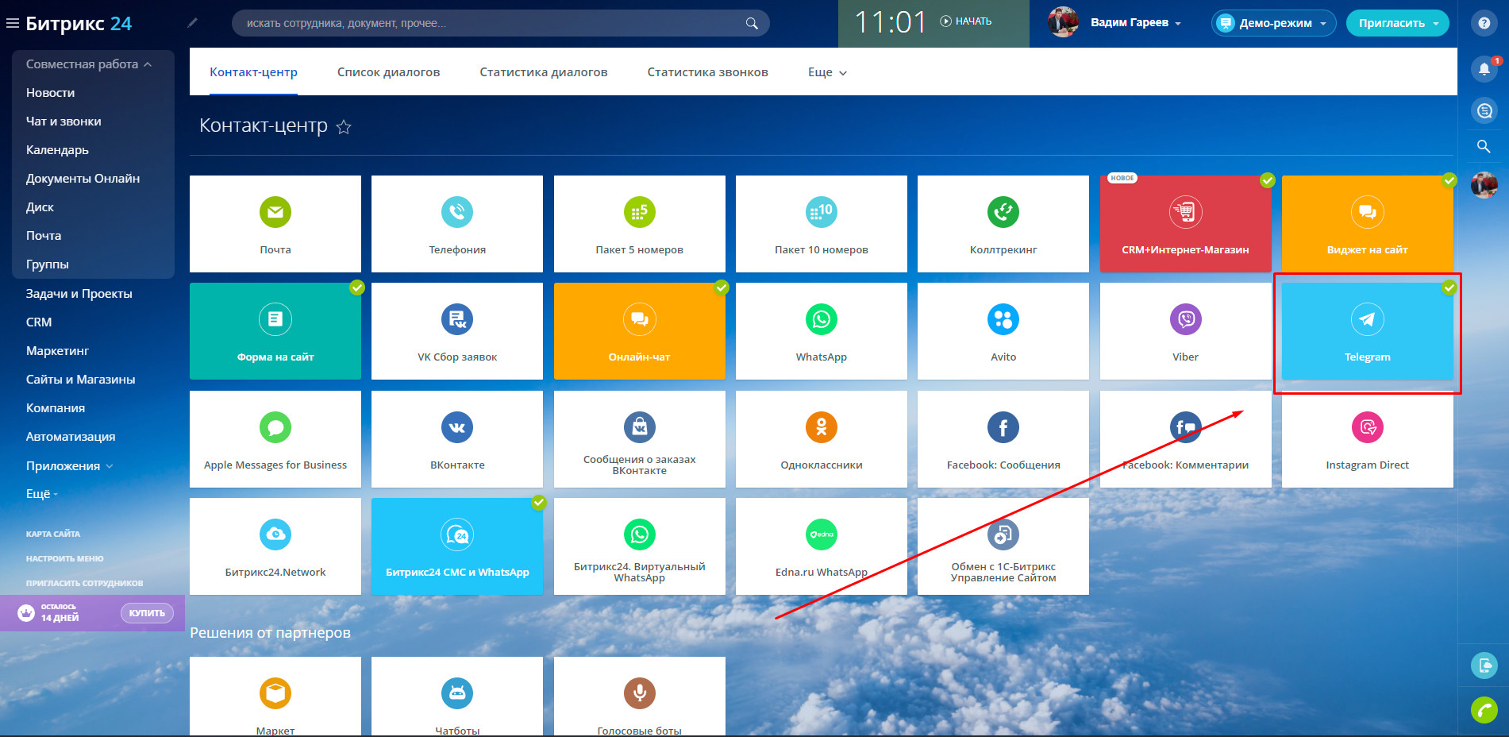
Task: Click the Viber channel icon
Action: tap(1186, 319)
